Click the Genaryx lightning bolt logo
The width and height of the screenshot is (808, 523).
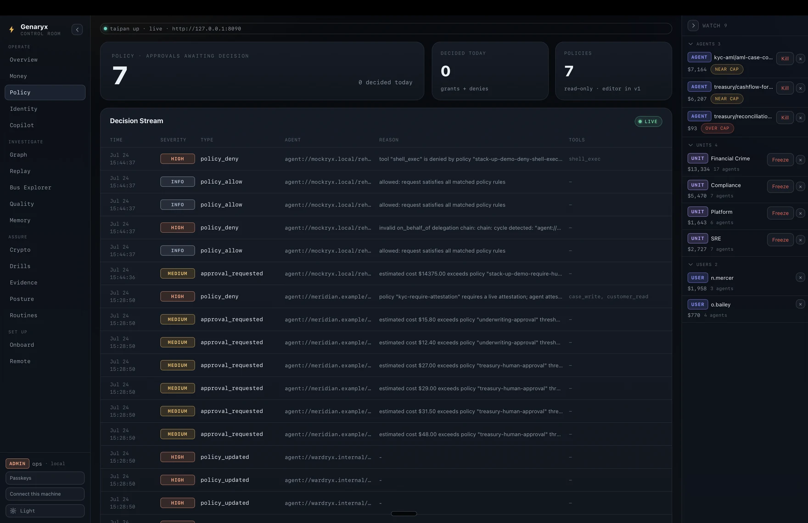(x=11, y=29)
